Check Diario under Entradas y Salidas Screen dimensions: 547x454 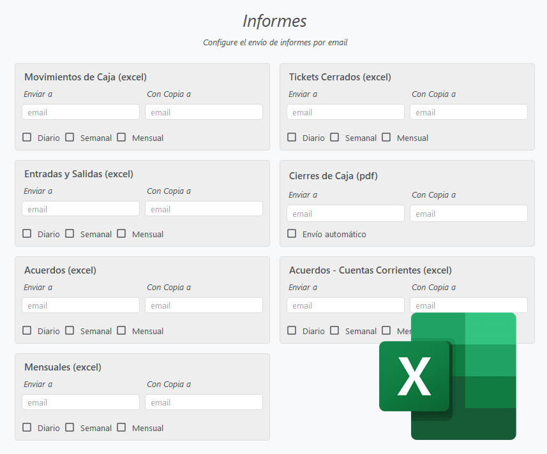tap(27, 233)
